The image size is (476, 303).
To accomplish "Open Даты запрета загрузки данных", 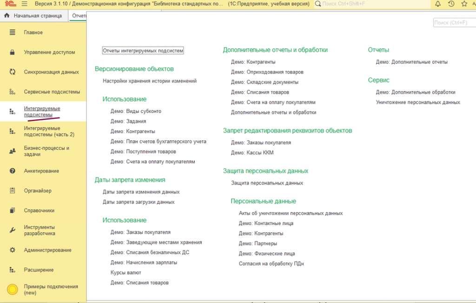I will 139,202.
